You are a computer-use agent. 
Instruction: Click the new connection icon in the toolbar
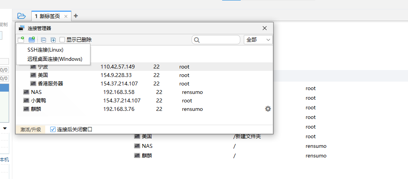pos(21,40)
